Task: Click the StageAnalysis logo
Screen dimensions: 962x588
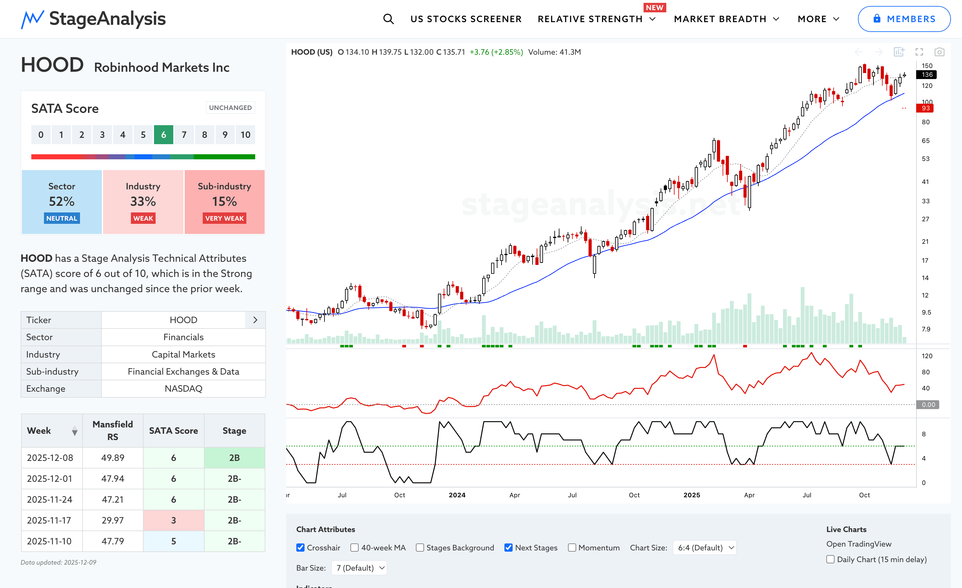Action: pos(93,19)
